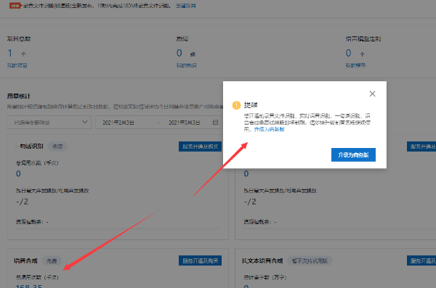Click the 项目总数 count value 1
This screenshot has height=288, width=436.
10,53
